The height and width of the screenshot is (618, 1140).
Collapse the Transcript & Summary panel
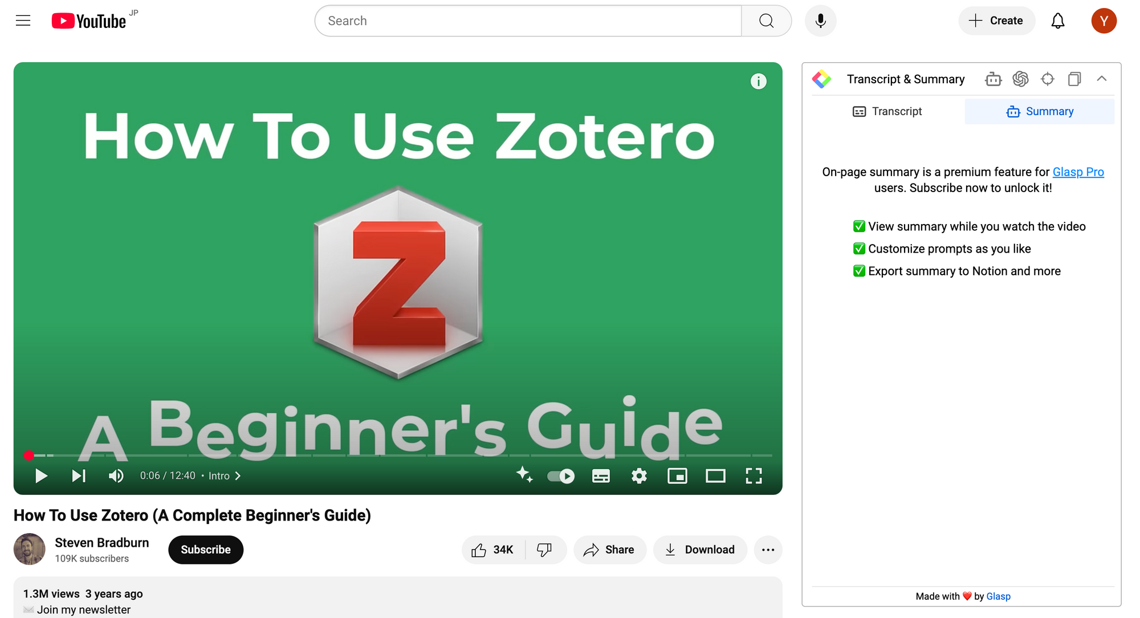(x=1101, y=79)
